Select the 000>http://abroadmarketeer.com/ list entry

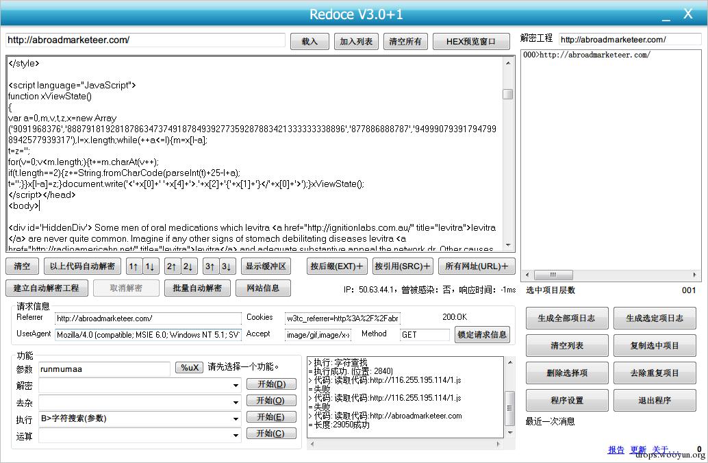tap(587, 55)
